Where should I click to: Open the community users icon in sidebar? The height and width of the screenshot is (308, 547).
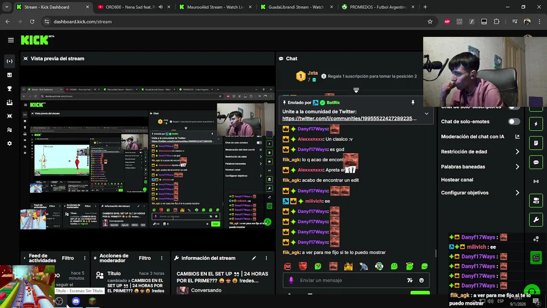(x=9, y=130)
